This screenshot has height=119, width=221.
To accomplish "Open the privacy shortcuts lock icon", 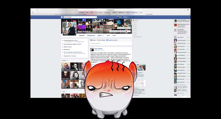I will click(140, 17).
